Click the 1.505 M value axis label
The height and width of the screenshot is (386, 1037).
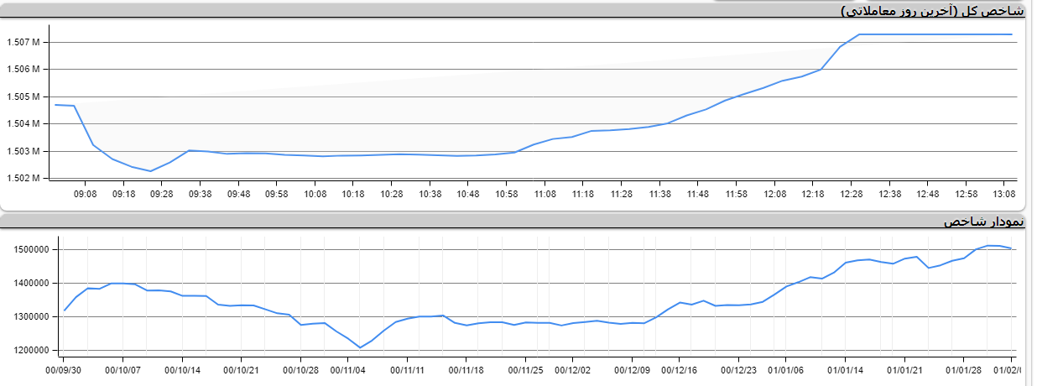(23, 96)
